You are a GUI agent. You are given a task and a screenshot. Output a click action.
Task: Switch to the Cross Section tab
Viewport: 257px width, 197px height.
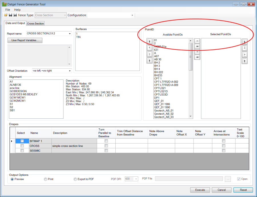[35, 23]
